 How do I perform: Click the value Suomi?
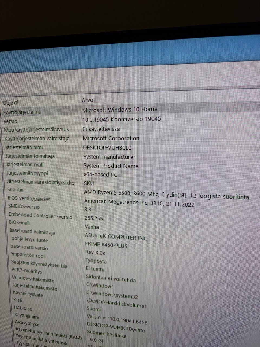(x=94, y=309)
